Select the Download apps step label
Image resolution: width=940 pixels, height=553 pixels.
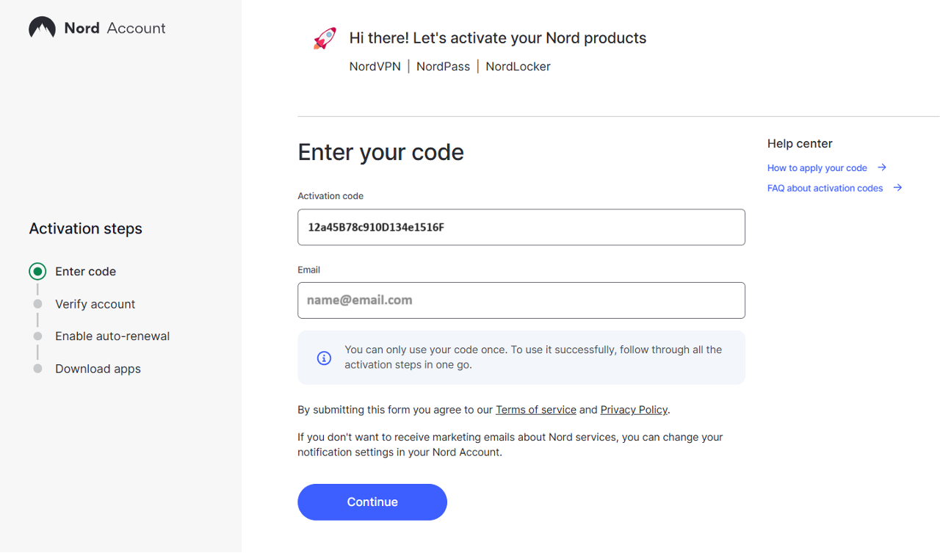click(x=98, y=369)
